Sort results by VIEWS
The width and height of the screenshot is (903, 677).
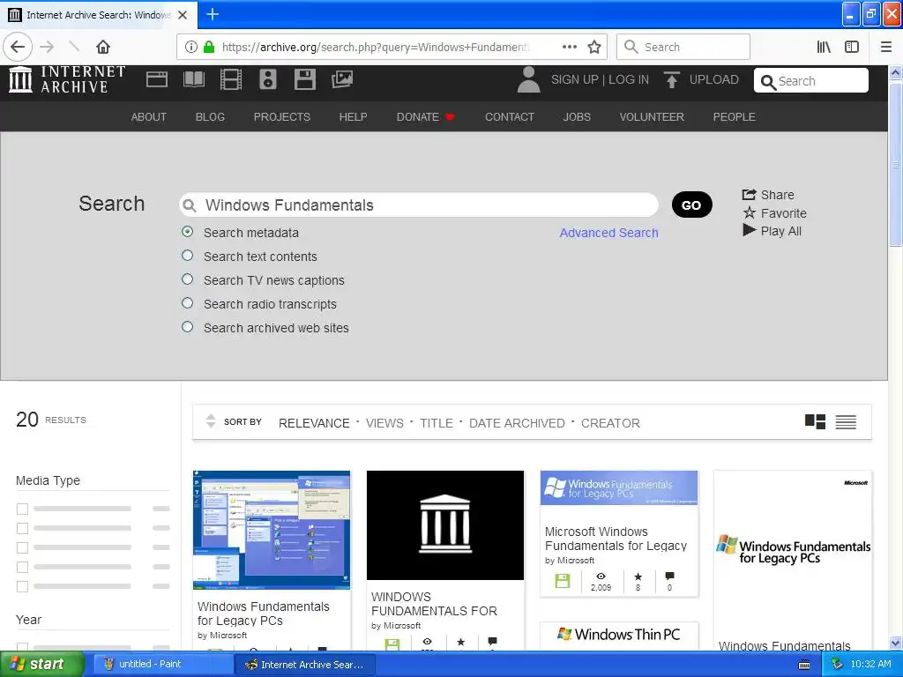coord(384,423)
